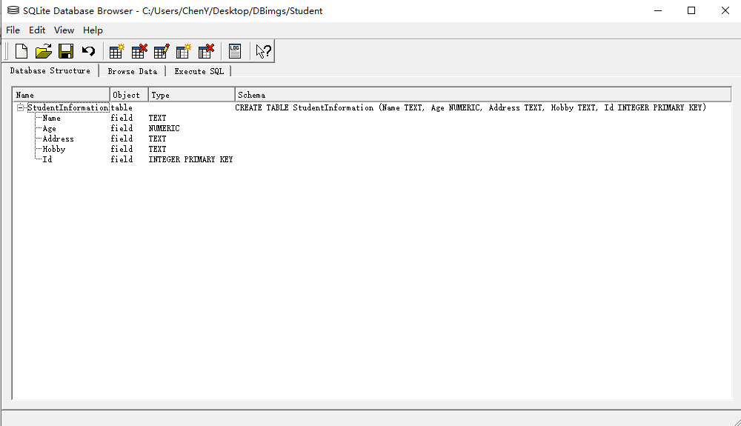Switch to the Database Structure tab
The width and height of the screenshot is (741, 426).
pos(50,70)
